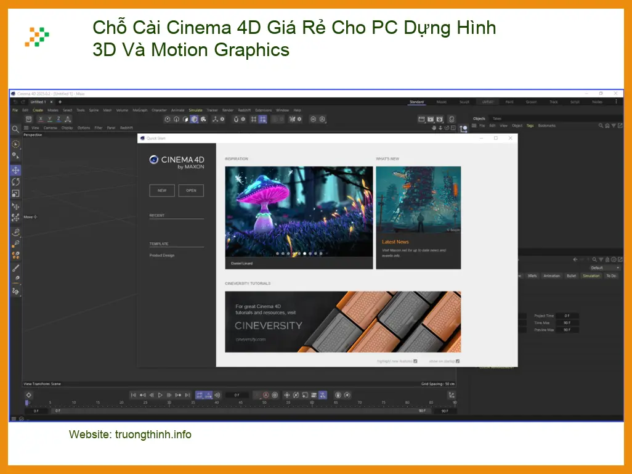The height and width of the screenshot is (474, 632).
Task: Click the Render View clapperboard icon
Action: [421, 119]
